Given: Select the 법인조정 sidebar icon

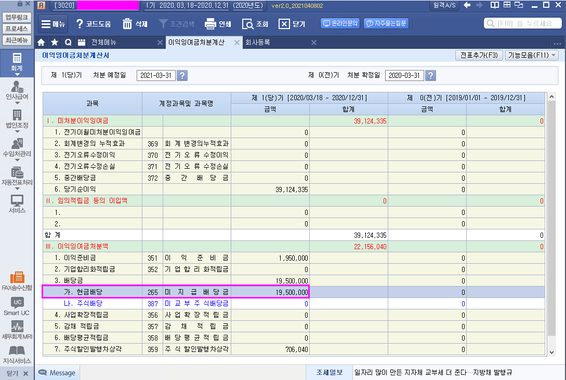Looking at the screenshot, I should [17, 118].
